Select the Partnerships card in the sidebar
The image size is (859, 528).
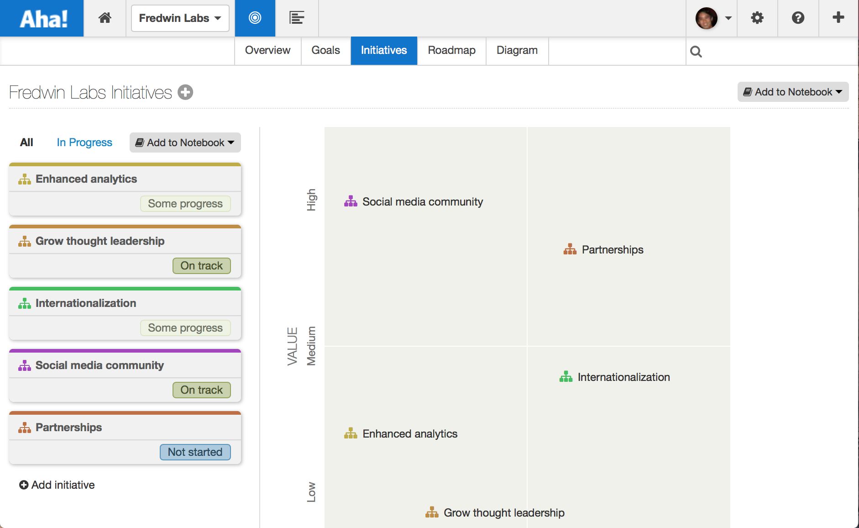pyautogui.click(x=68, y=427)
